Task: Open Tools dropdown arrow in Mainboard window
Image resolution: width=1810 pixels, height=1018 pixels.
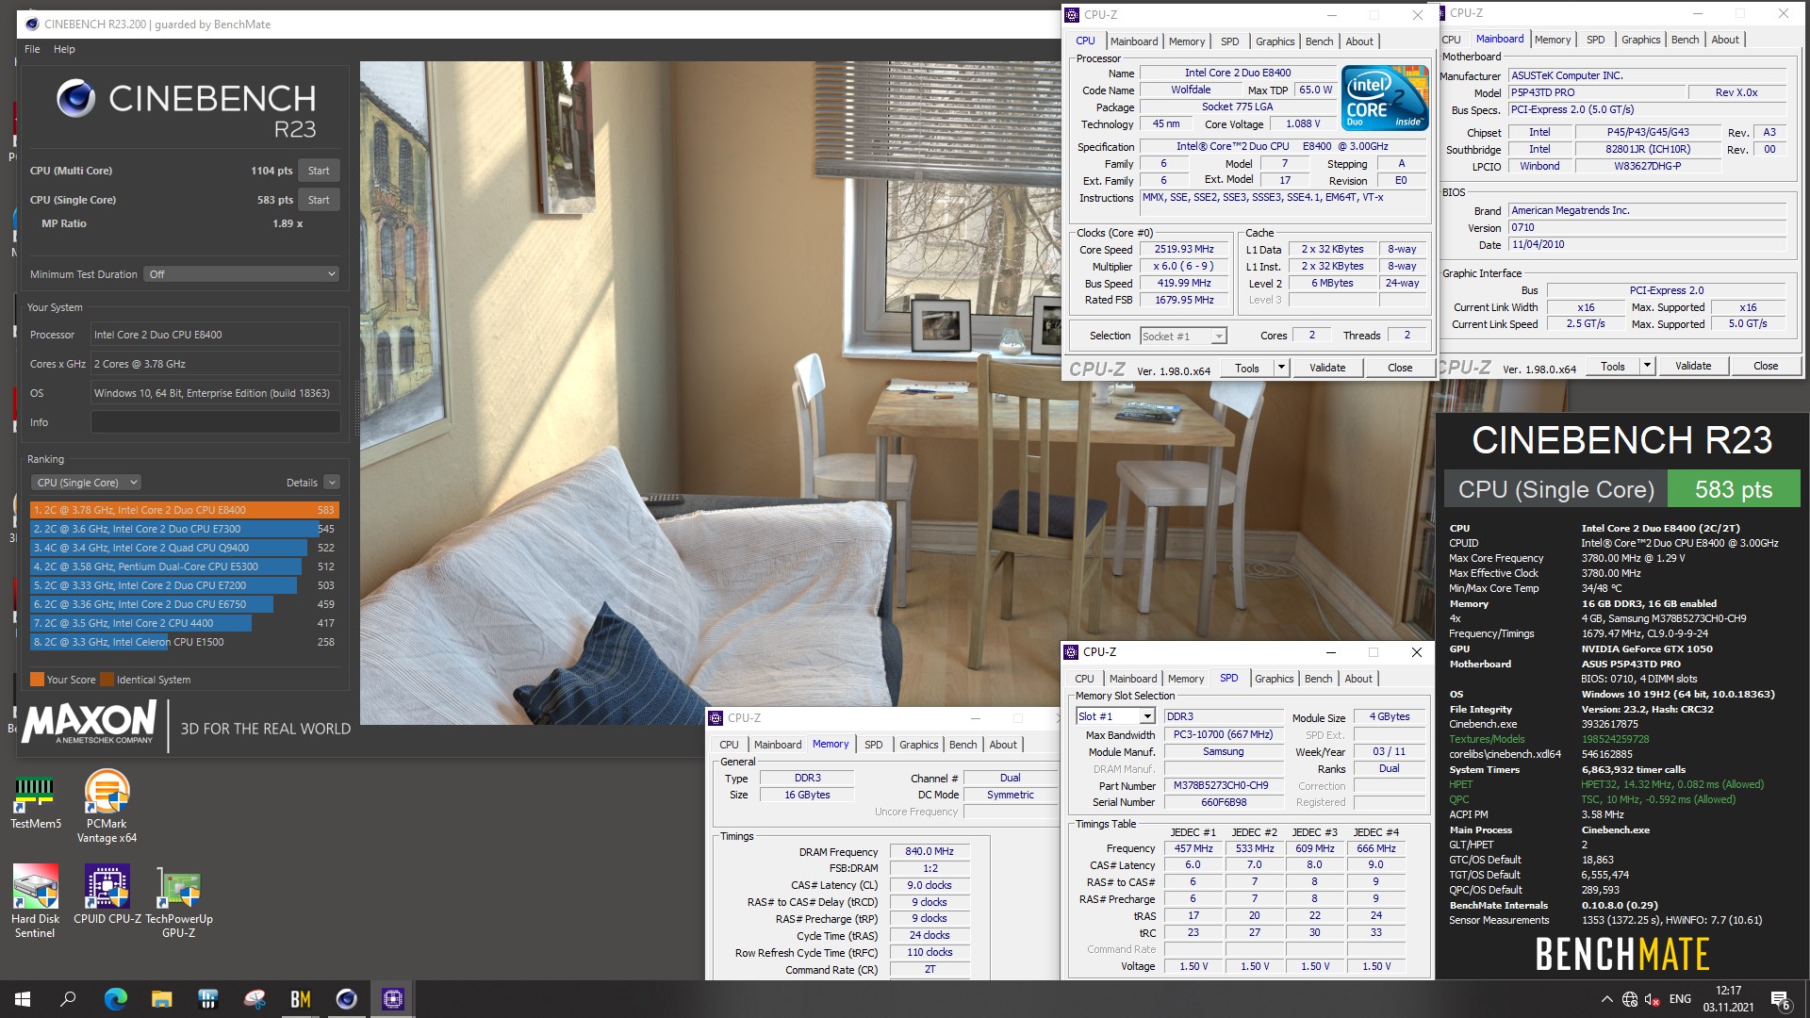Action: click(1647, 366)
